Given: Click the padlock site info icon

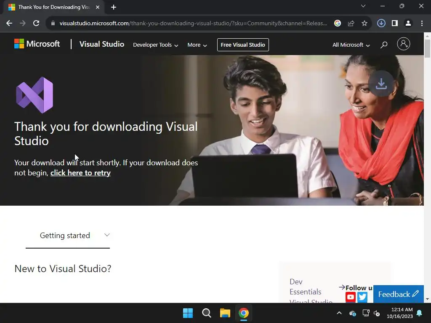Looking at the screenshot, I should coord(53,24).
